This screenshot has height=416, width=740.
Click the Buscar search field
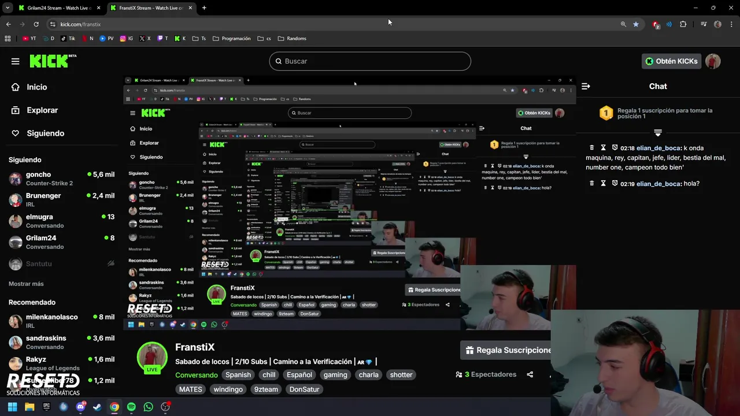pyautogui.click(x=370, y=61)
